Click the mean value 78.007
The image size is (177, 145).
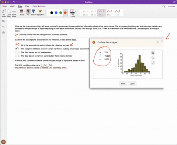click(x=107, y=56)
